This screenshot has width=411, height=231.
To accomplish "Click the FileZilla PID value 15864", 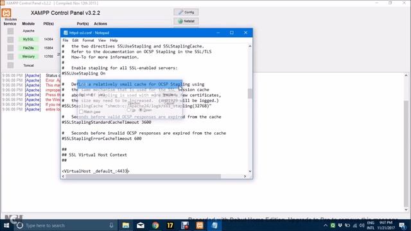I will click(49, 48).
